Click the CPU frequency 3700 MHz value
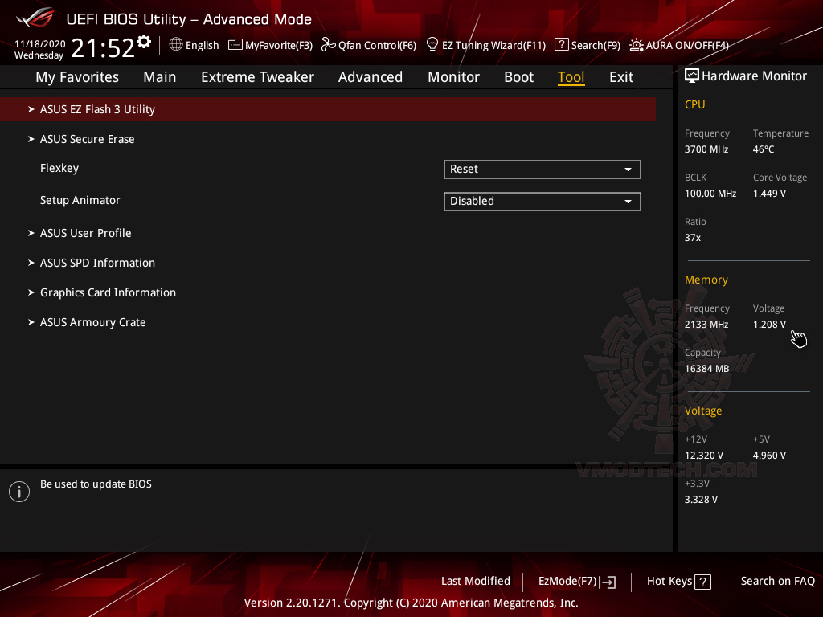Viewport: 823px width, 617px height. (706, 149)
